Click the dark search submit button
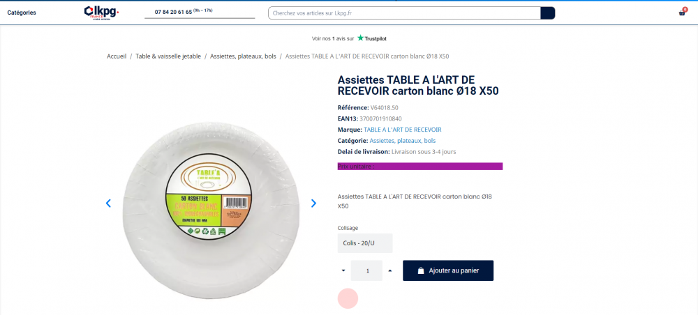 (547, 13)
